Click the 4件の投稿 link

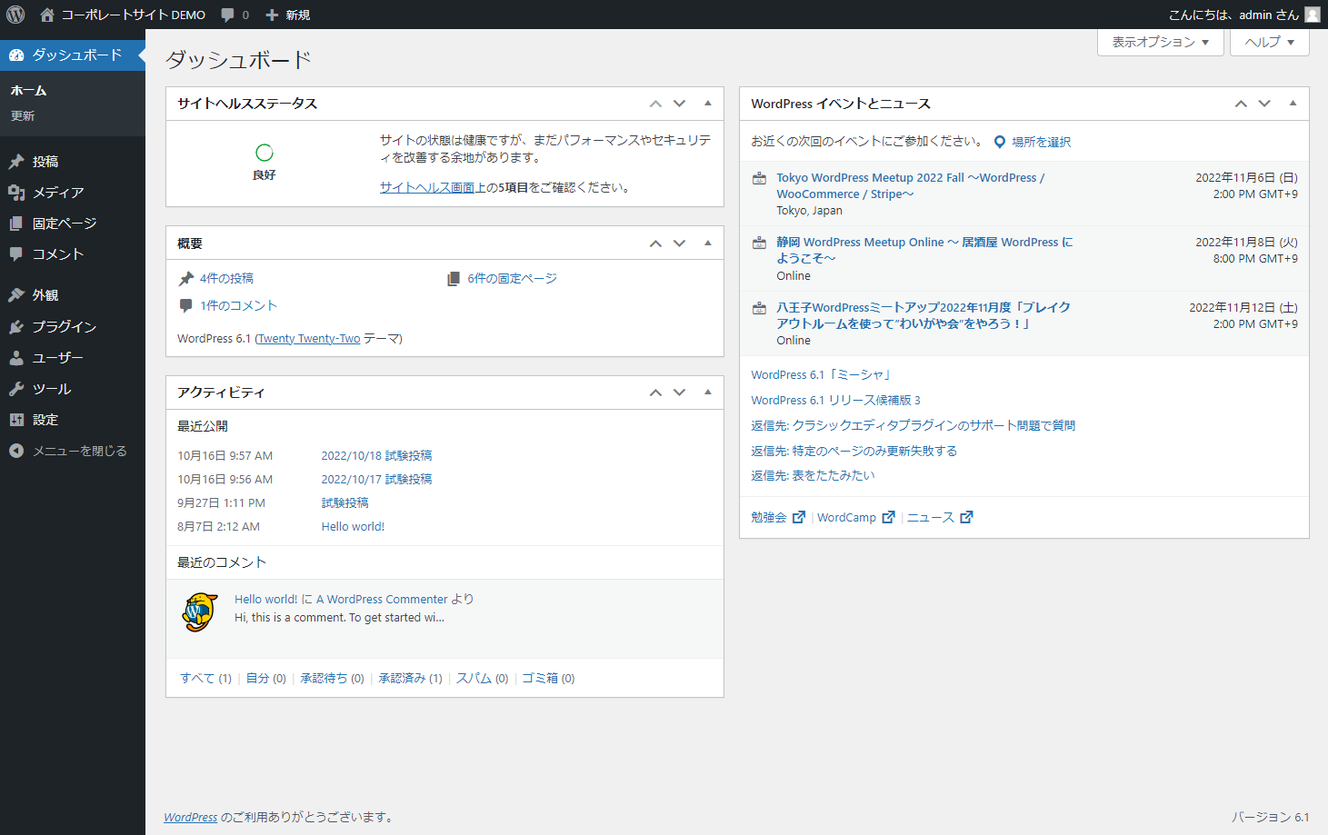pos(226,278)
